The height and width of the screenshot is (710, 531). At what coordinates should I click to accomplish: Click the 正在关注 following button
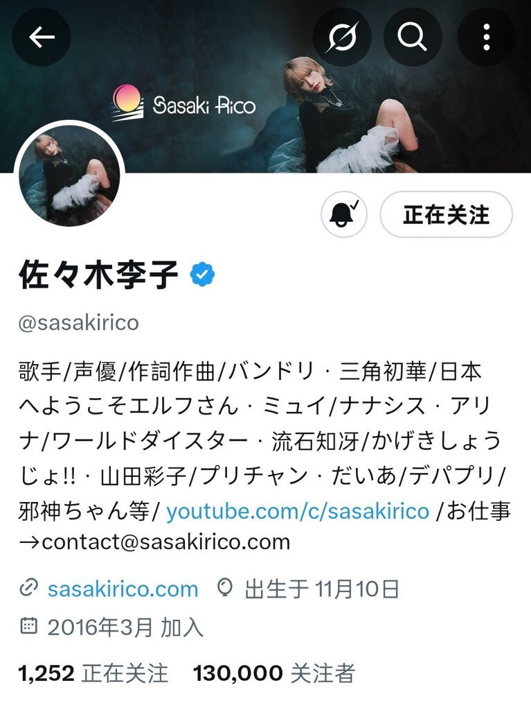tap(446, 214)
